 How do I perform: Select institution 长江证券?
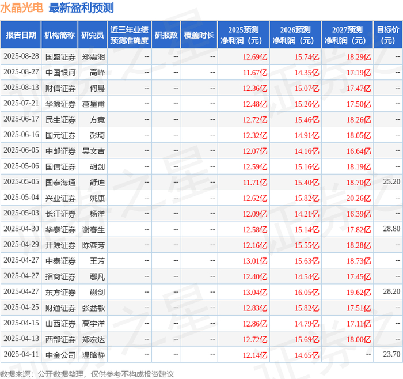60,214
